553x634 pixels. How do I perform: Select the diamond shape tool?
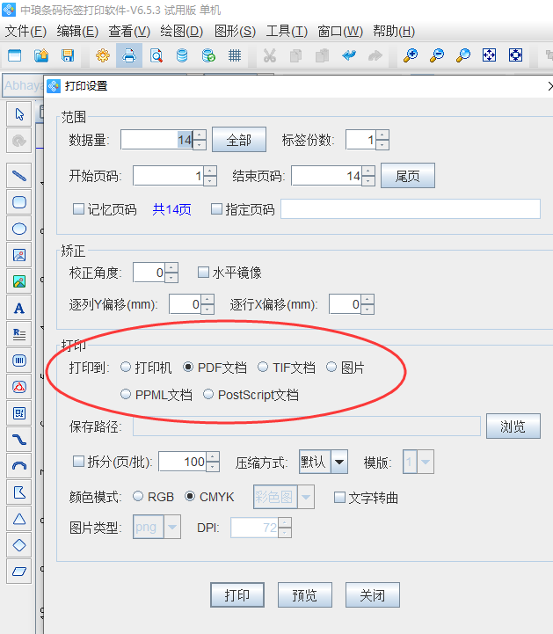19,544
